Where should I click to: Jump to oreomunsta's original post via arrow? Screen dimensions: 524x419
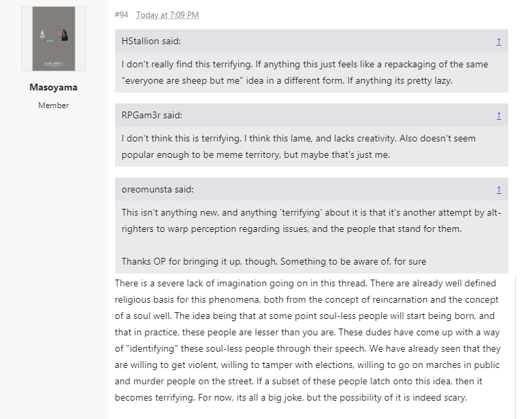[499, 190]
